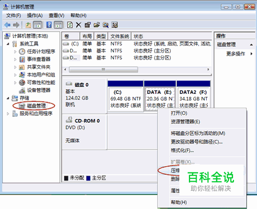257x209 pixels.
Task: Click the 存储 icon in the tree
Action: point(14,98)
